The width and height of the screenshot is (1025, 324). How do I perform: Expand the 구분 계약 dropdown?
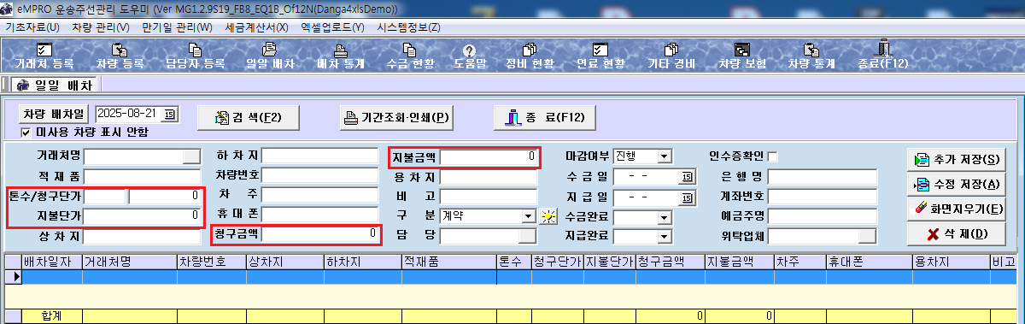[529, 216]
